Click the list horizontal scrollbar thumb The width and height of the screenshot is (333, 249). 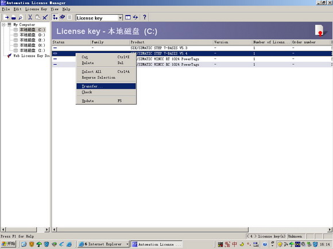[x=153, y=230]
